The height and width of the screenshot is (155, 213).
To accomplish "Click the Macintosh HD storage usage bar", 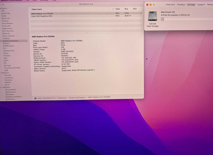I will 187,19.
